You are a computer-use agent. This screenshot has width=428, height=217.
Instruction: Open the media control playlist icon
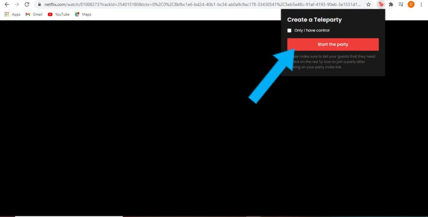point(401,4)
